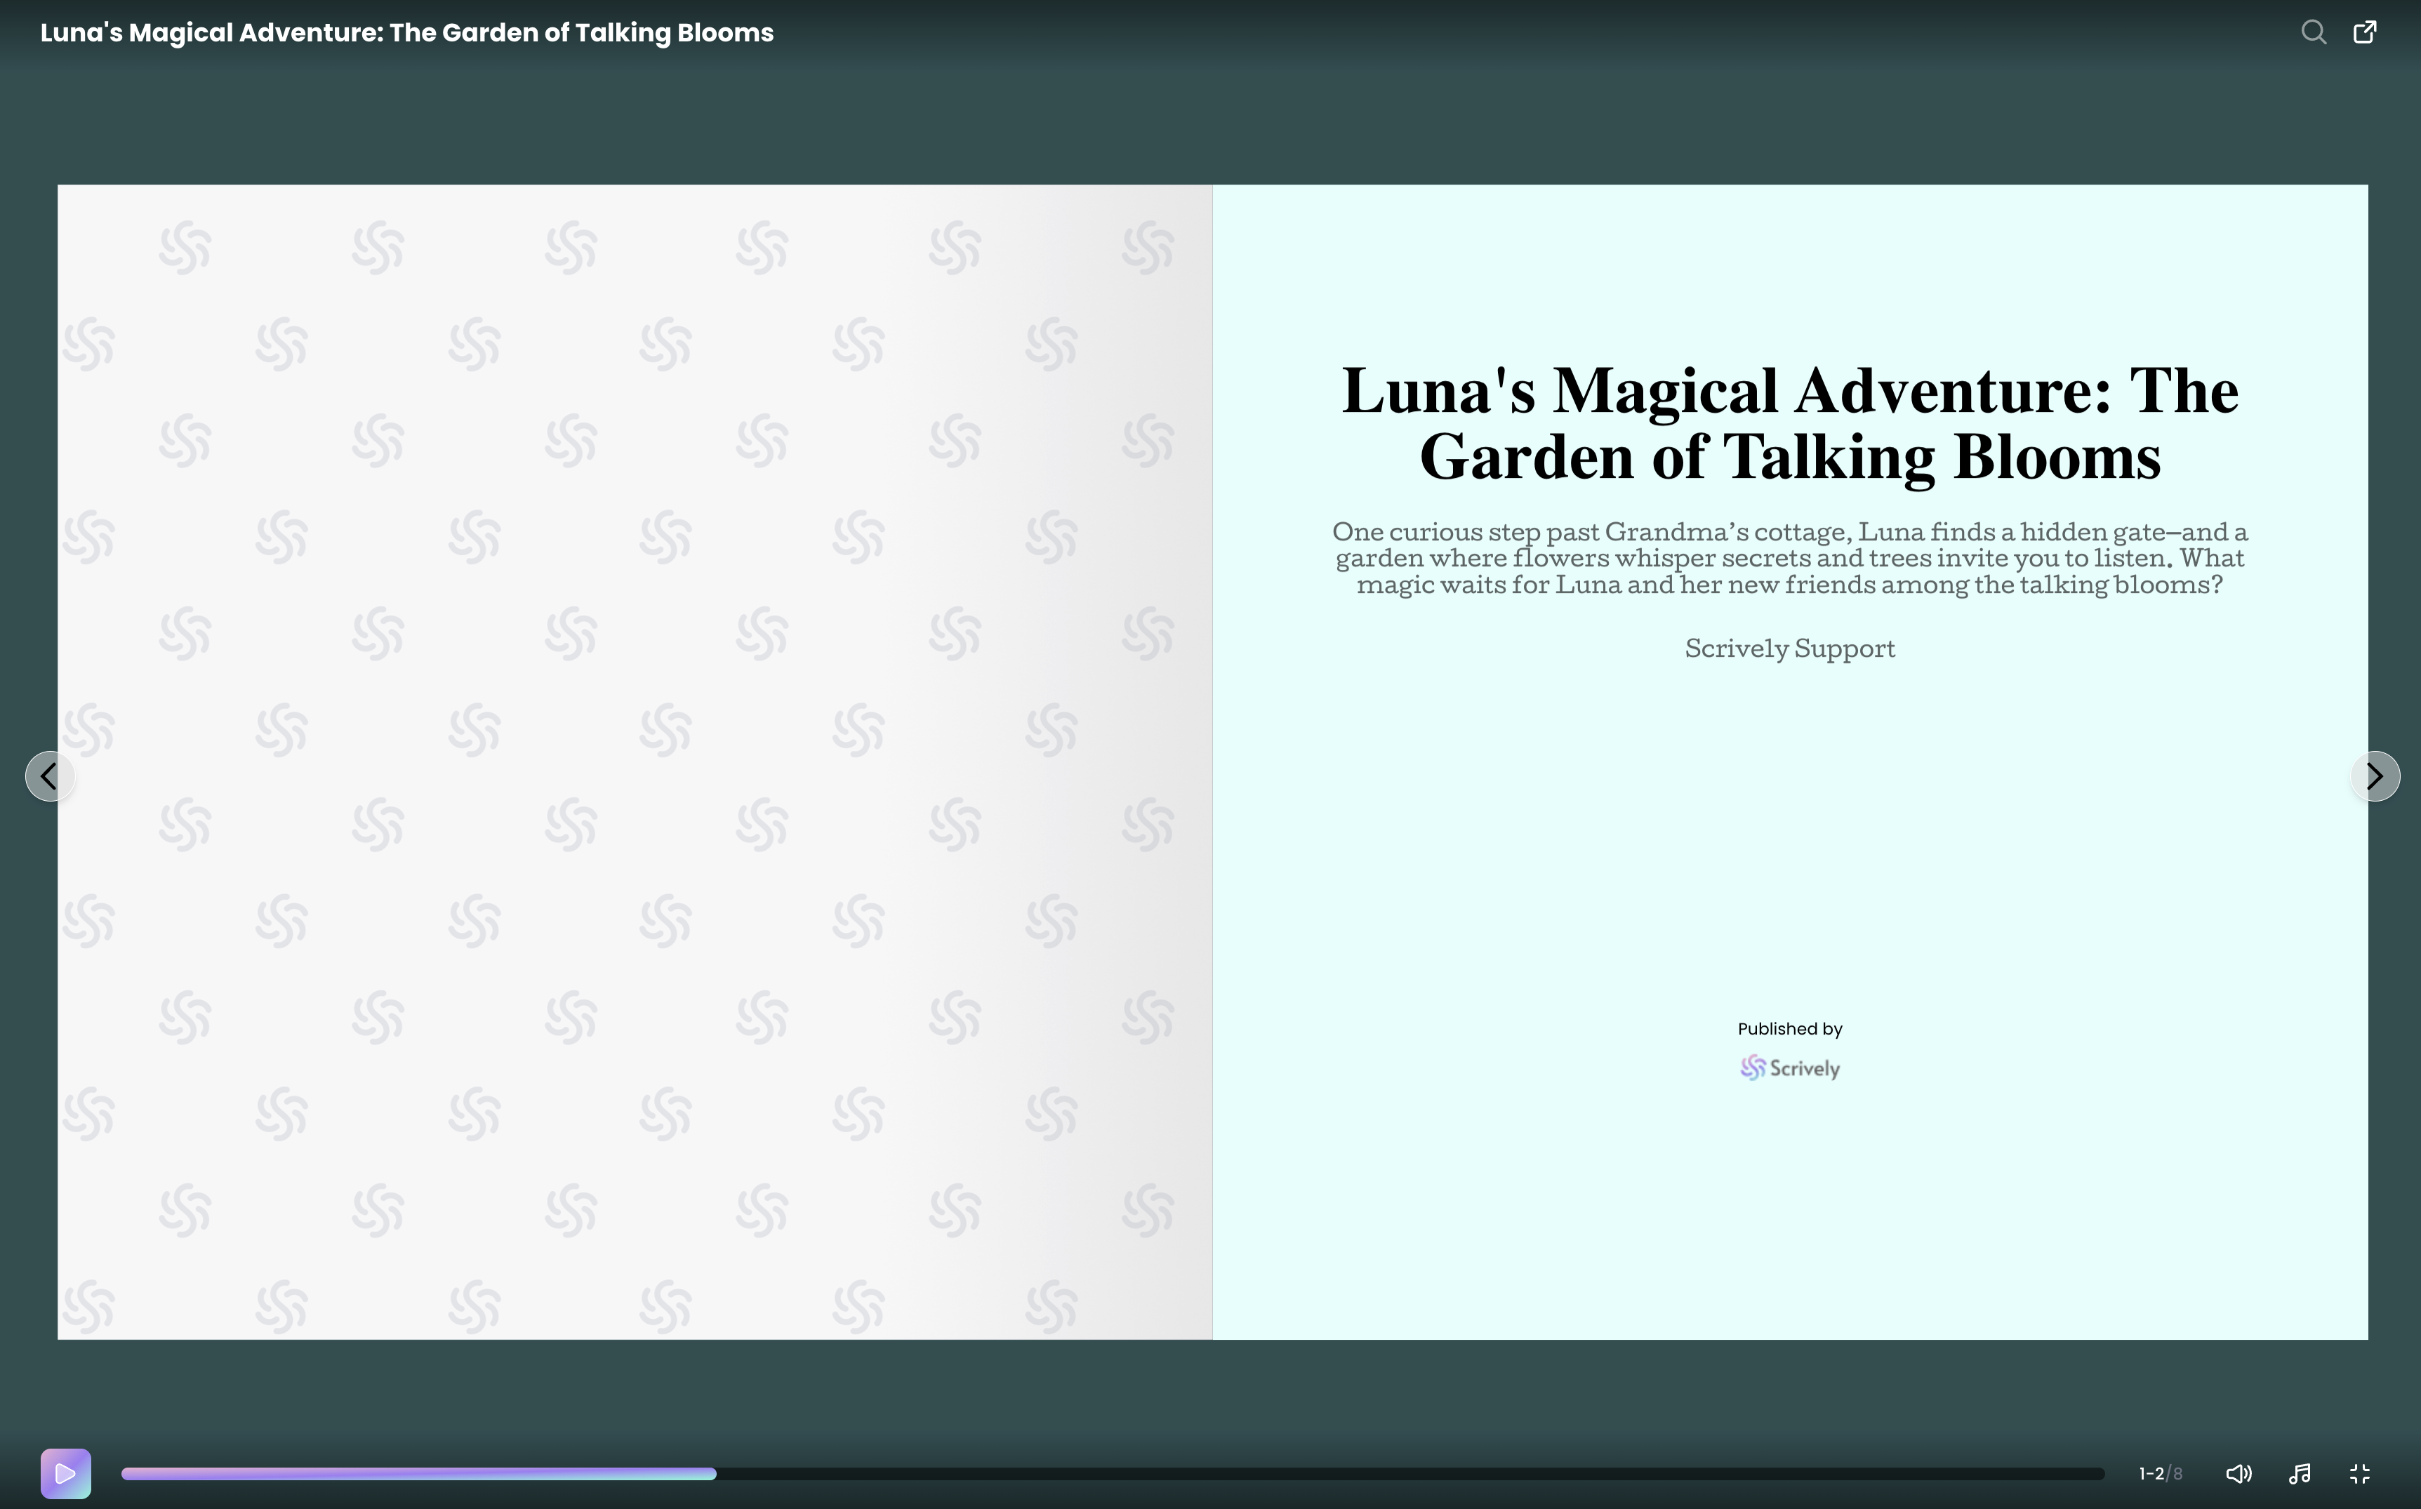Go to the previous page arrow
Screen dimensions: 2421x1509
[49, 776]
